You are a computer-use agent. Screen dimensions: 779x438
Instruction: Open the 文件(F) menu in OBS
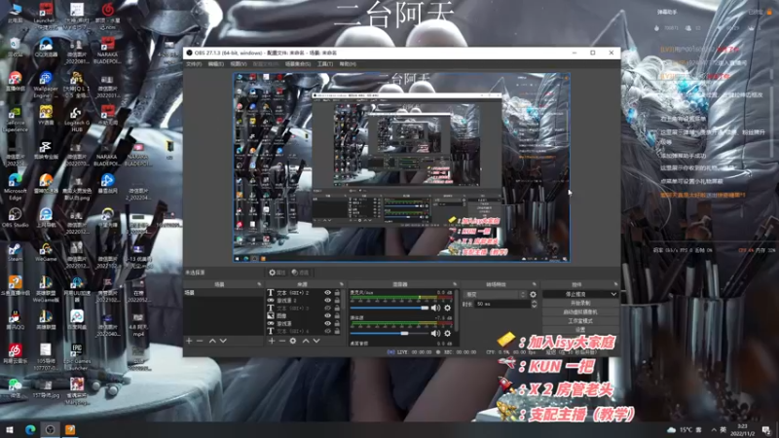[193, 64]
